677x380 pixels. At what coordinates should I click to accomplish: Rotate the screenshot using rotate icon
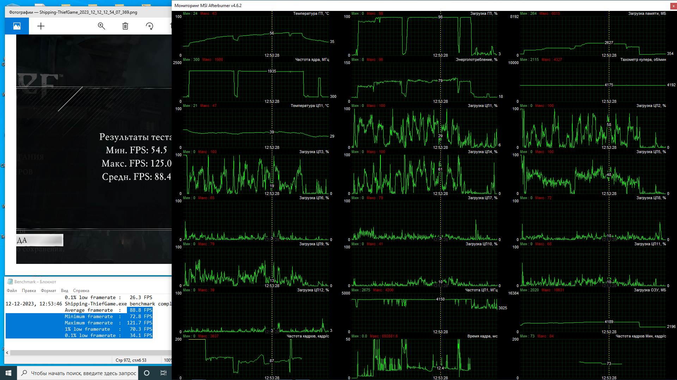pos(150,26)
